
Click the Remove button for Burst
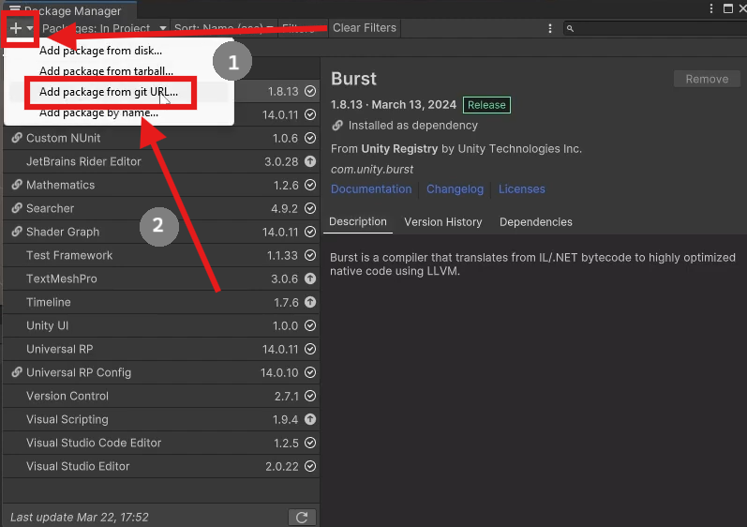(707, 79)
